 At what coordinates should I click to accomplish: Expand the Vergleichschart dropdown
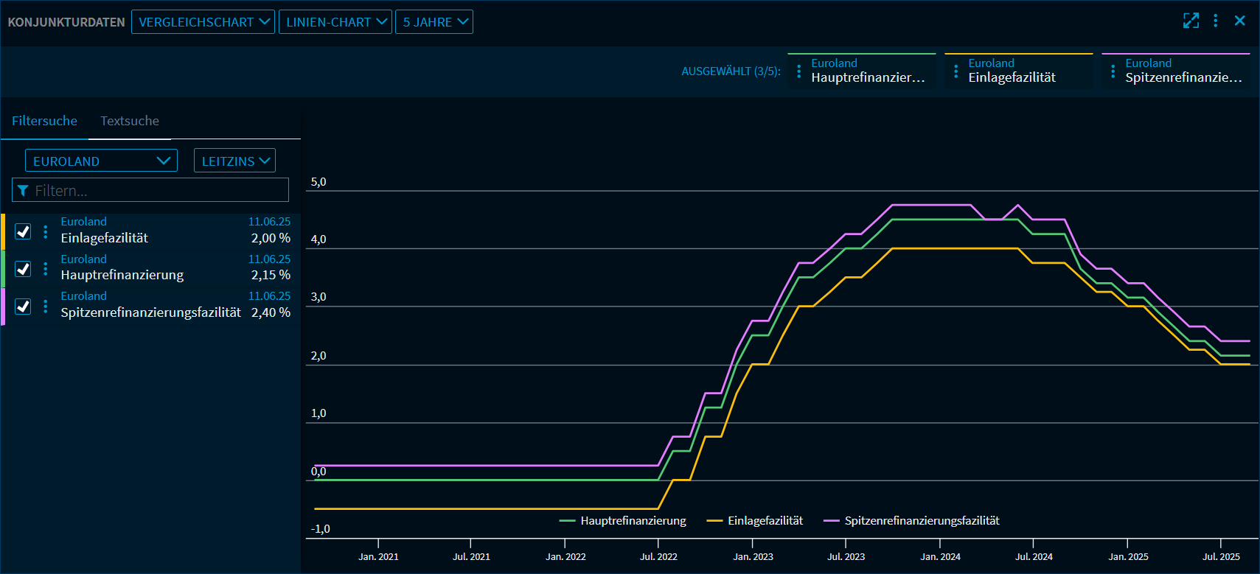[x=203, y=22]
